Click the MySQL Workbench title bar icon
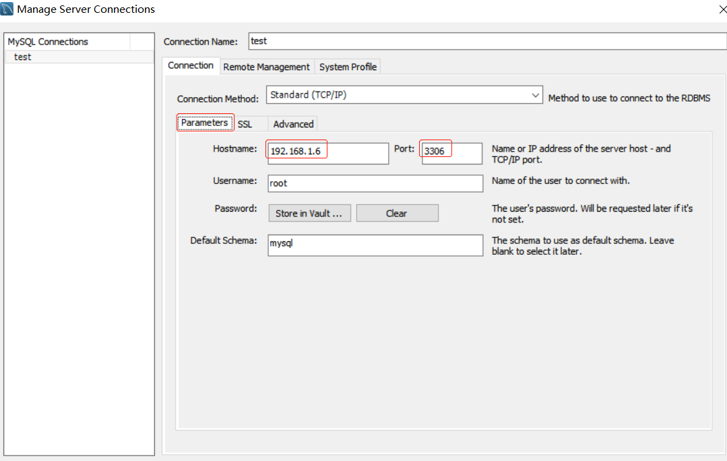The height and width of the screenshot is (461, 727). pos(7,9)
